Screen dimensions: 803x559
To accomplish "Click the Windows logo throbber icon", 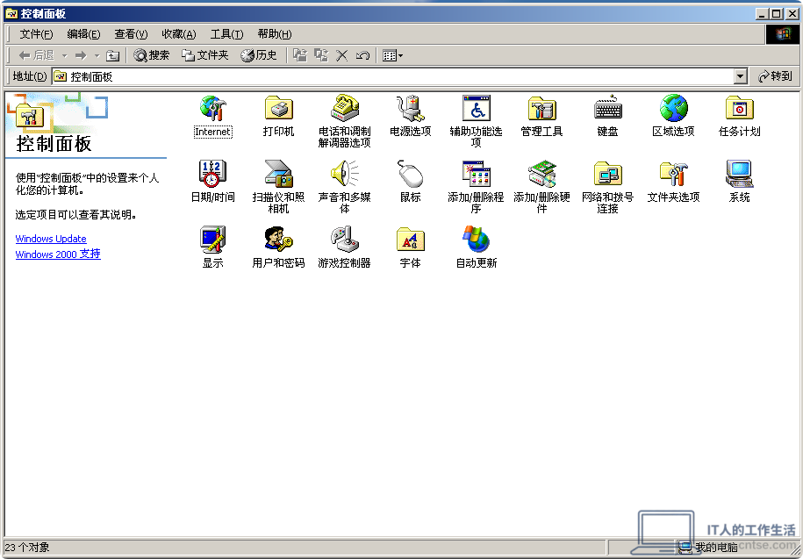I will tap(782, 34).
